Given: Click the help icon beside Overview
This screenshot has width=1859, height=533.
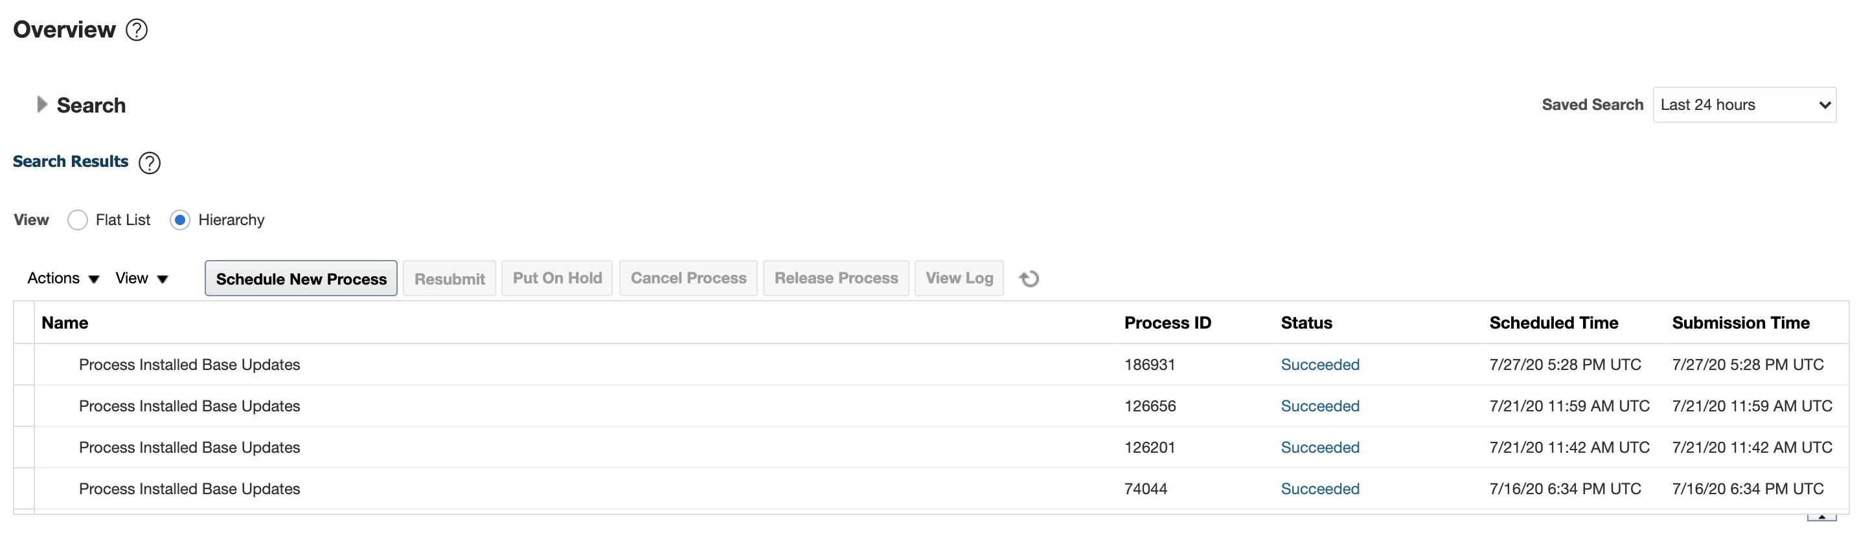Looking at the screenshot, I should tap(137, 30).
